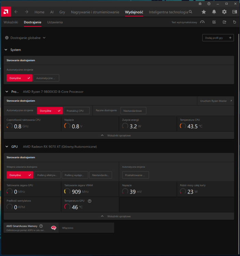Click the SmartAccess Memory help icon
240x256 pixels.
[x=41, y=226]
